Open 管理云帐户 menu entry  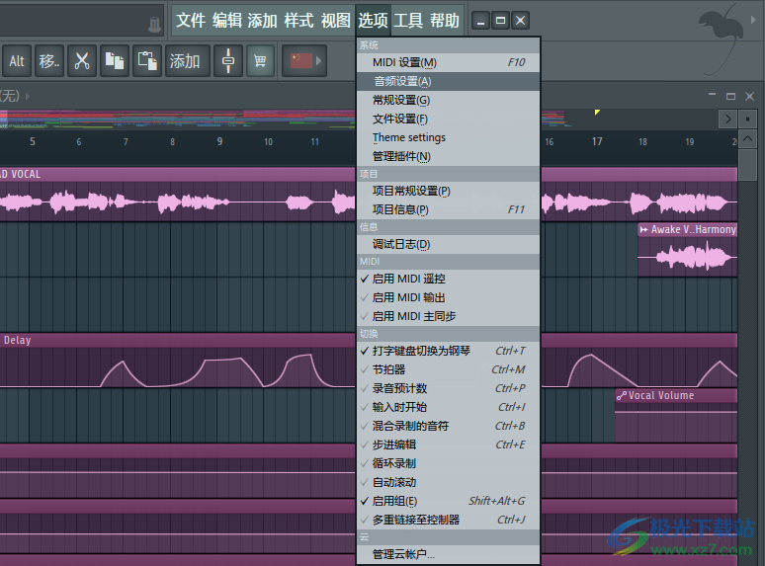point(403,554)
